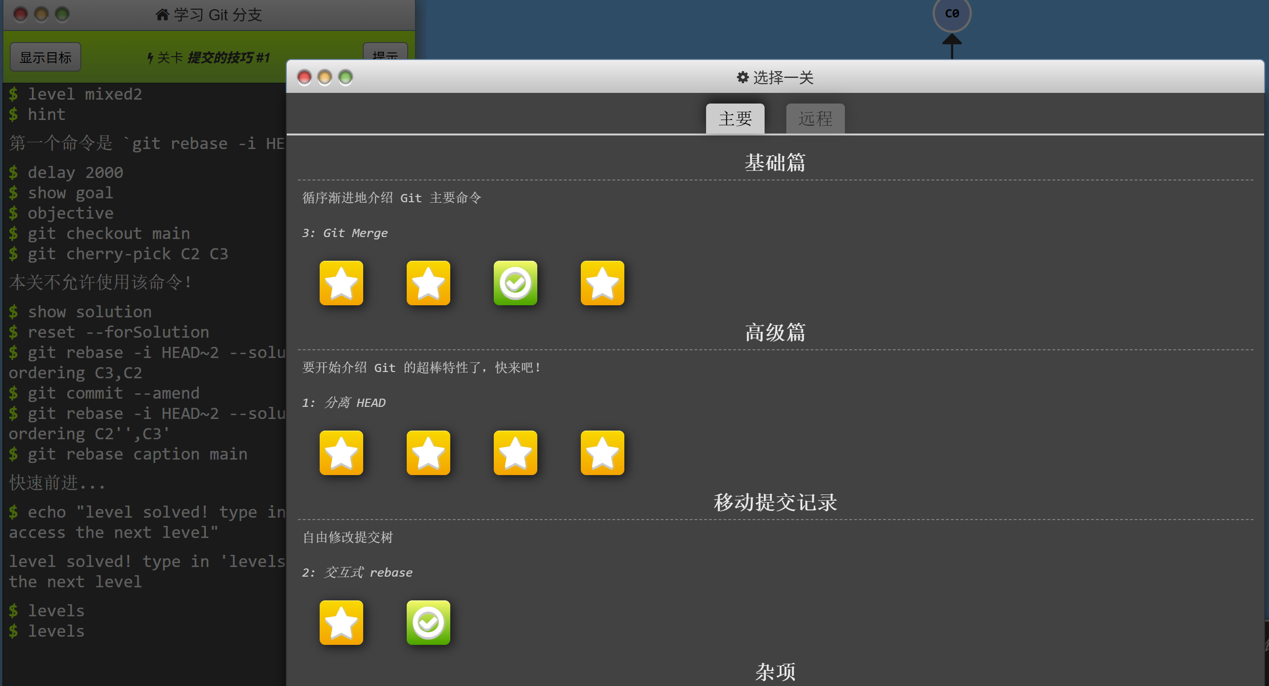The image size is (1269, 686).
Task: Open fourth level star in 高级篇
Action: tap(602, 452)
